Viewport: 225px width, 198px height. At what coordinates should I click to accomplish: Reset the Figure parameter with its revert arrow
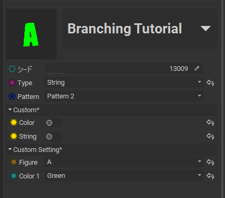pyautogui.click(x=210, y=162)
